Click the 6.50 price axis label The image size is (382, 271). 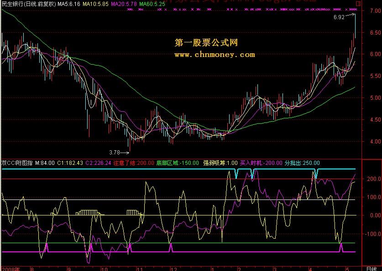(x=375, y=33)
